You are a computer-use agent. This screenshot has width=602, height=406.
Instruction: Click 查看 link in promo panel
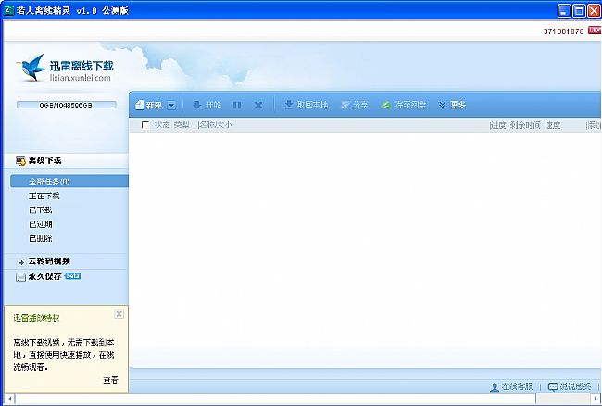(110, 380)
